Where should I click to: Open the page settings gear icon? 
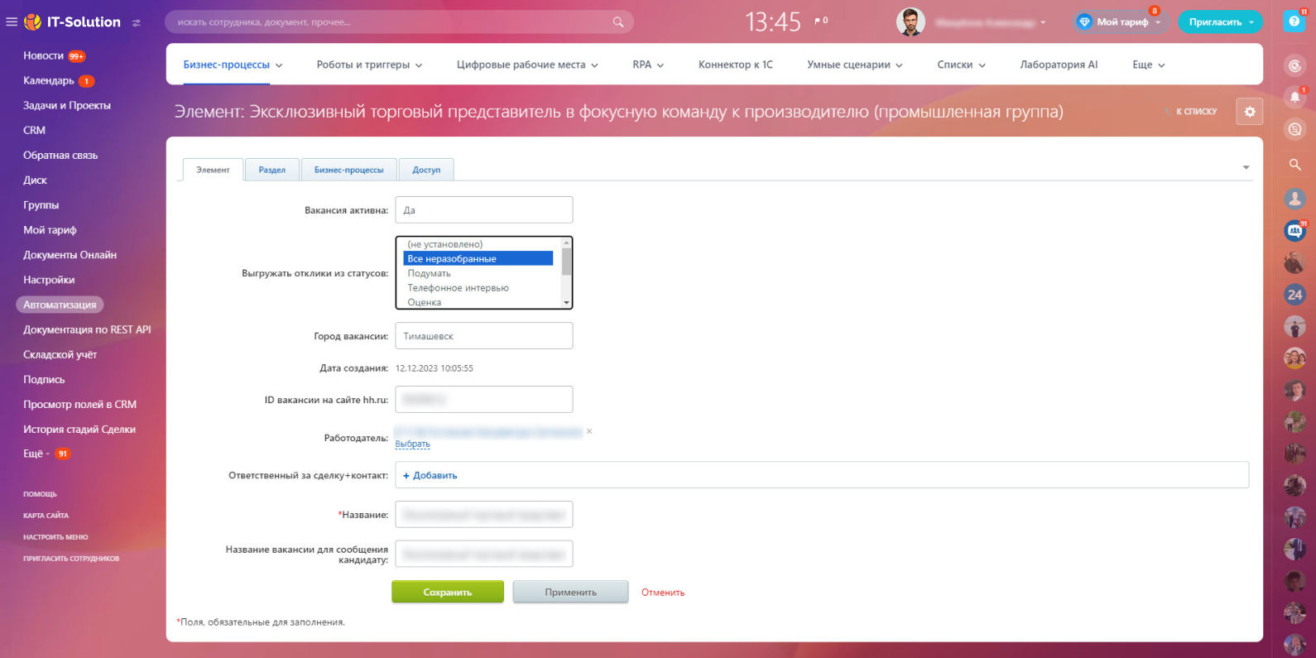point(1250,112)
